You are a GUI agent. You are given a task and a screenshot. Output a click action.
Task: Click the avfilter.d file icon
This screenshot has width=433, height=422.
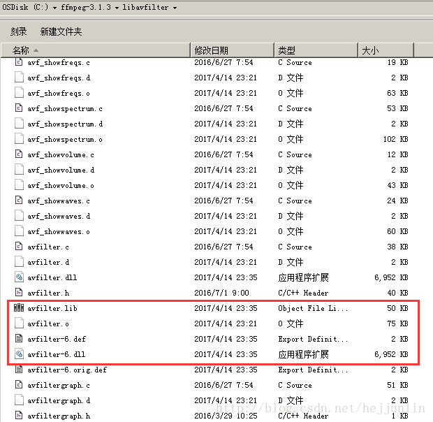pos(19,262)
